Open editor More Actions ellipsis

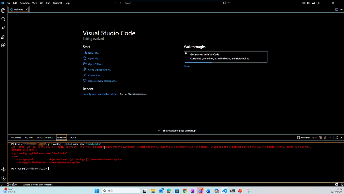click(x=341, y=9)
